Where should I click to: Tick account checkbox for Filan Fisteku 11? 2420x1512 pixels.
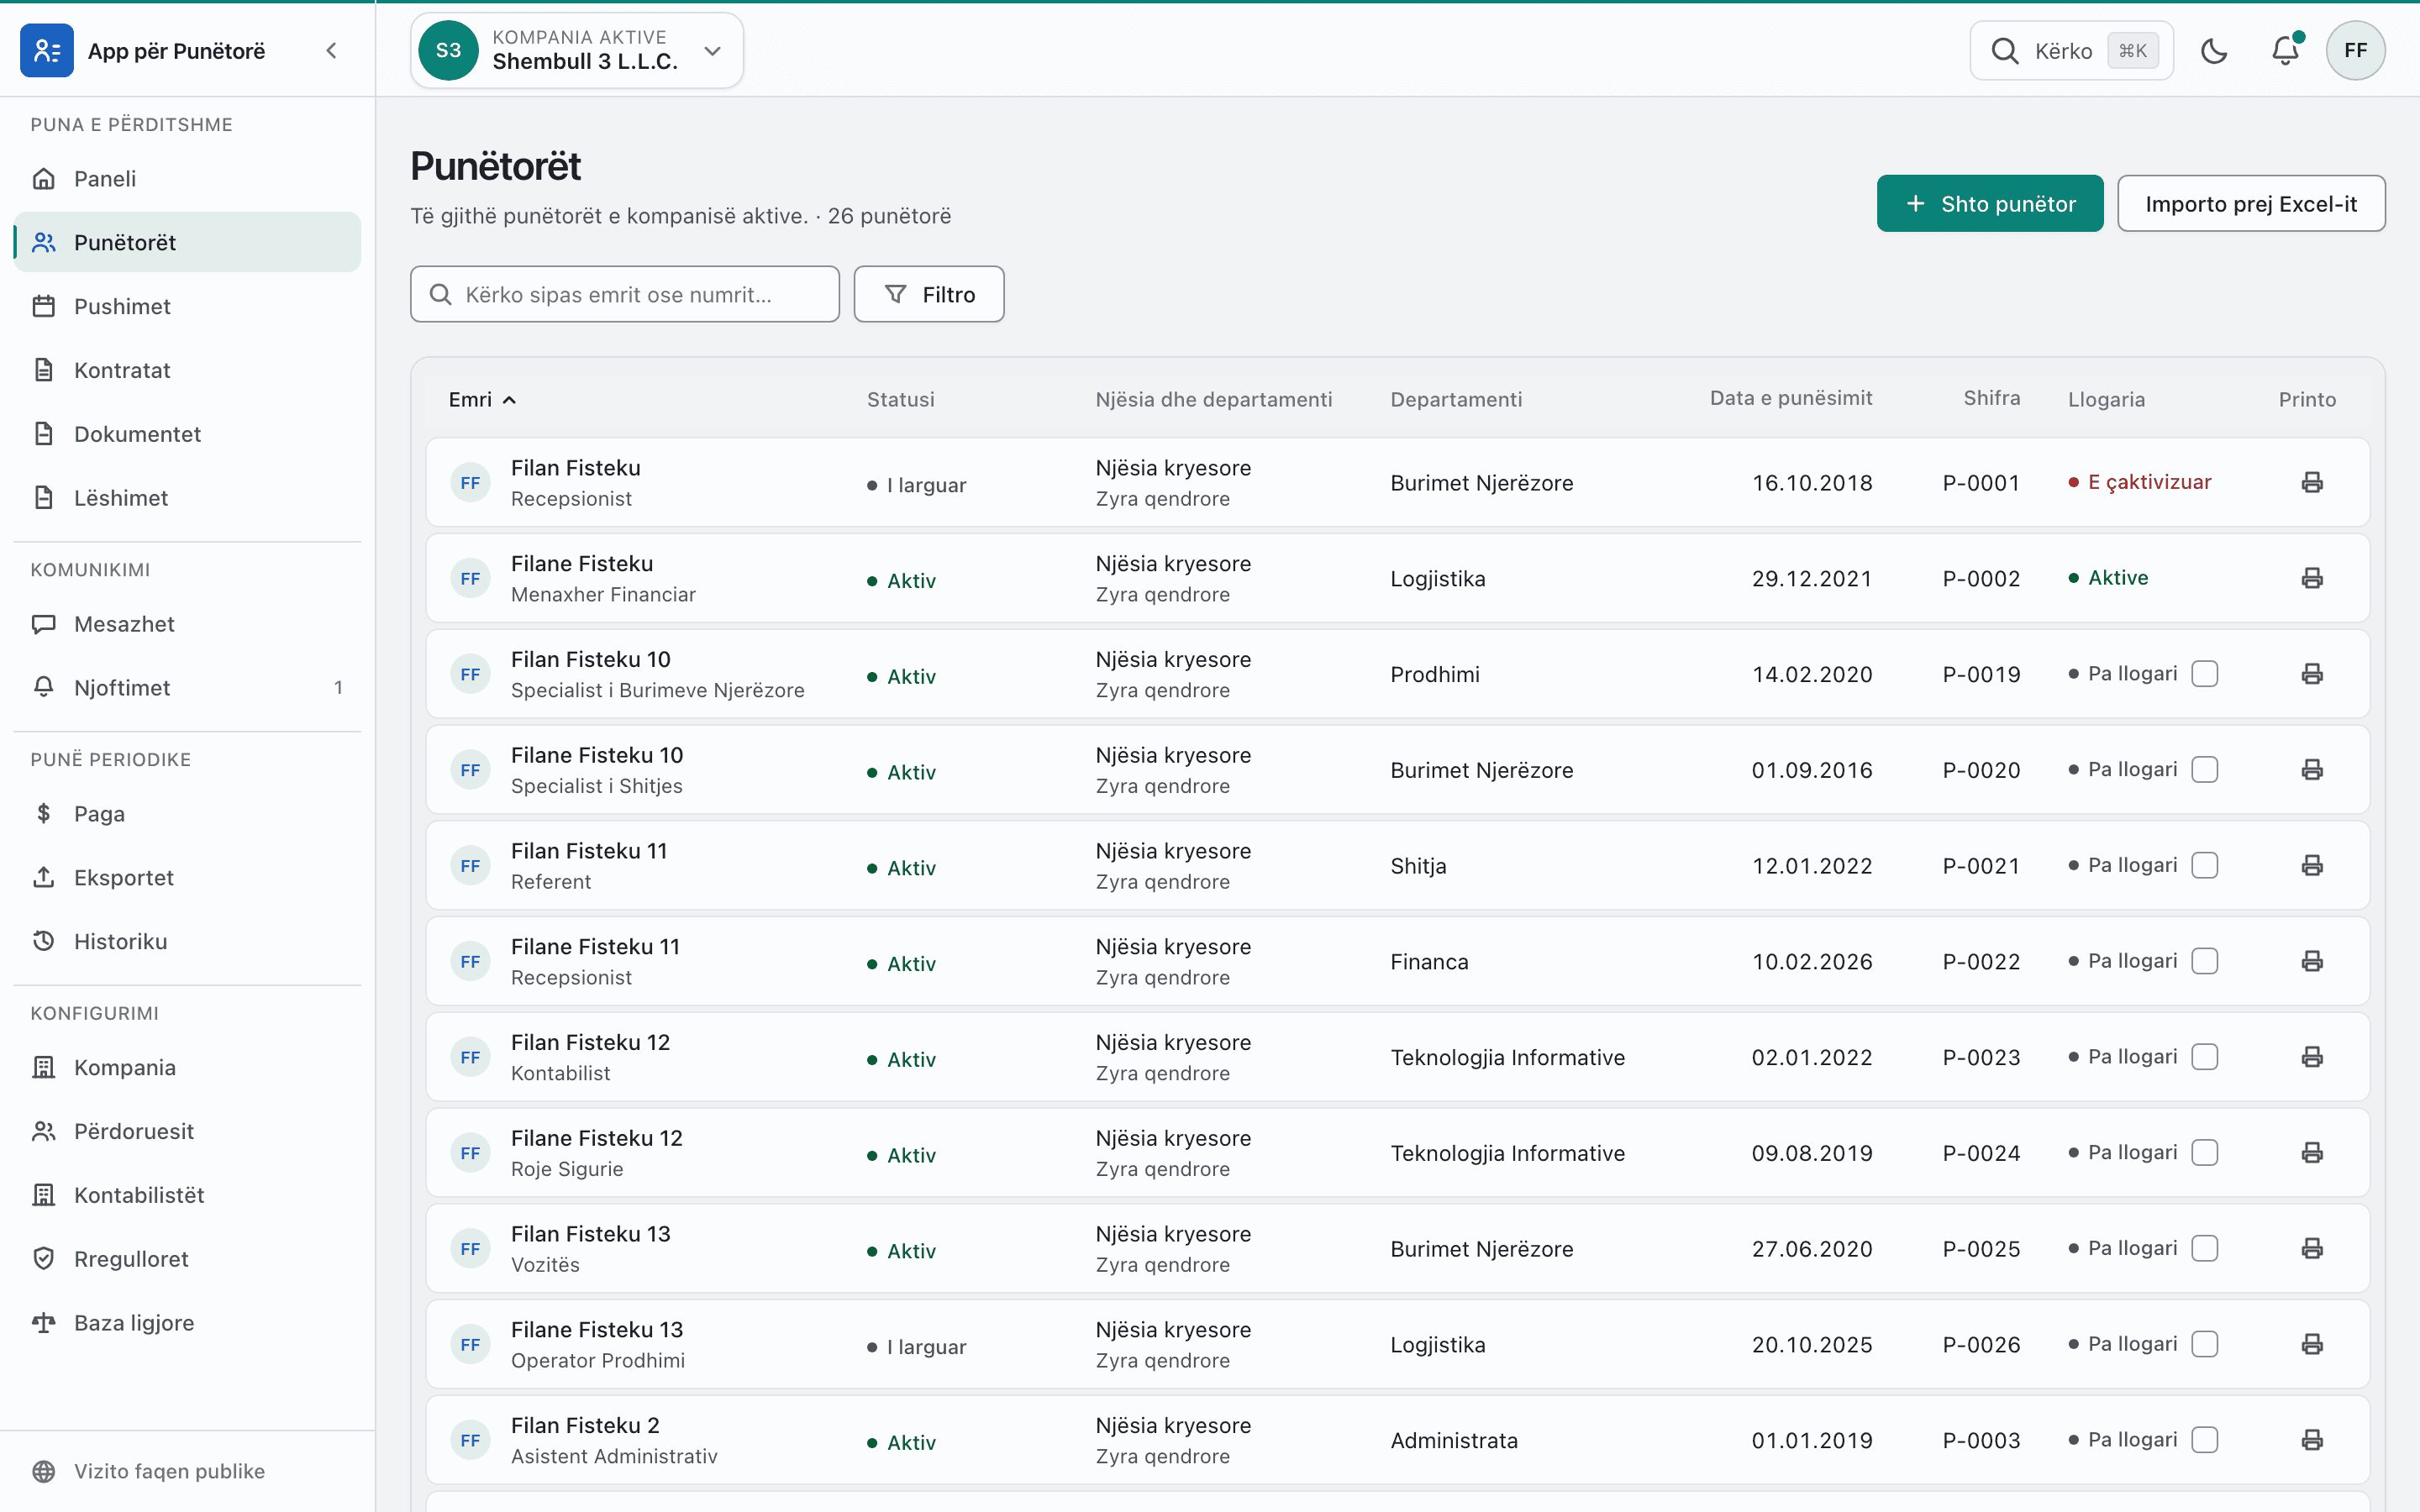coord(2205,865)
